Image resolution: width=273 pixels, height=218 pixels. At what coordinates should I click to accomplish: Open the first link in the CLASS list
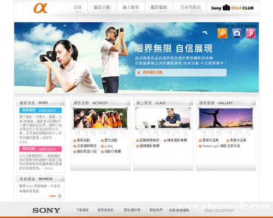pyautogui.click(x=150, y=140)
